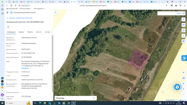The image size is (187, 105).
Task: Open File Explorer from taskbar
Action: (45, 103)
